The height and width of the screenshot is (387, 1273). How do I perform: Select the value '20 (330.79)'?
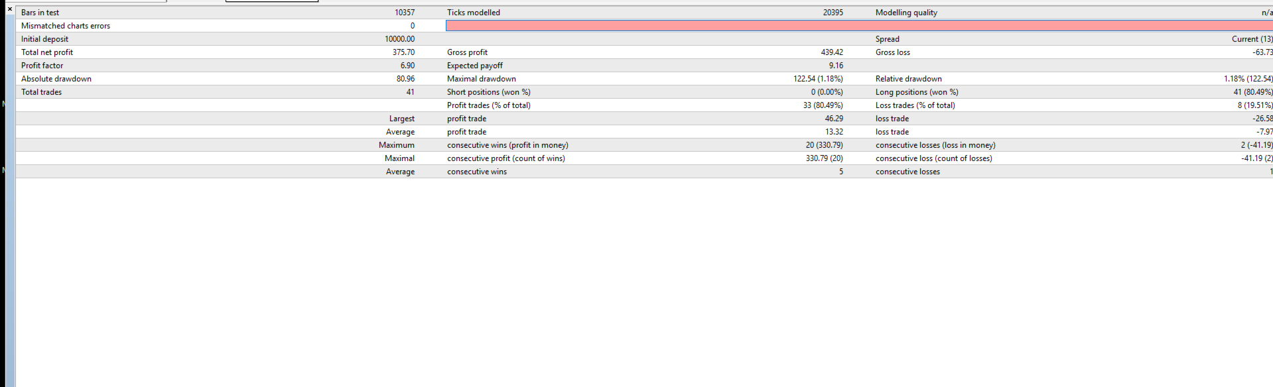(825, 145)
